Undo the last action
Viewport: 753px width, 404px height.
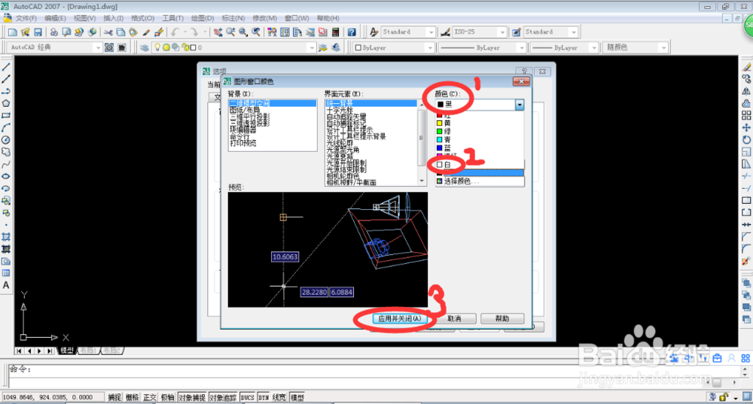pyautogui.click(x=175, y=32)
